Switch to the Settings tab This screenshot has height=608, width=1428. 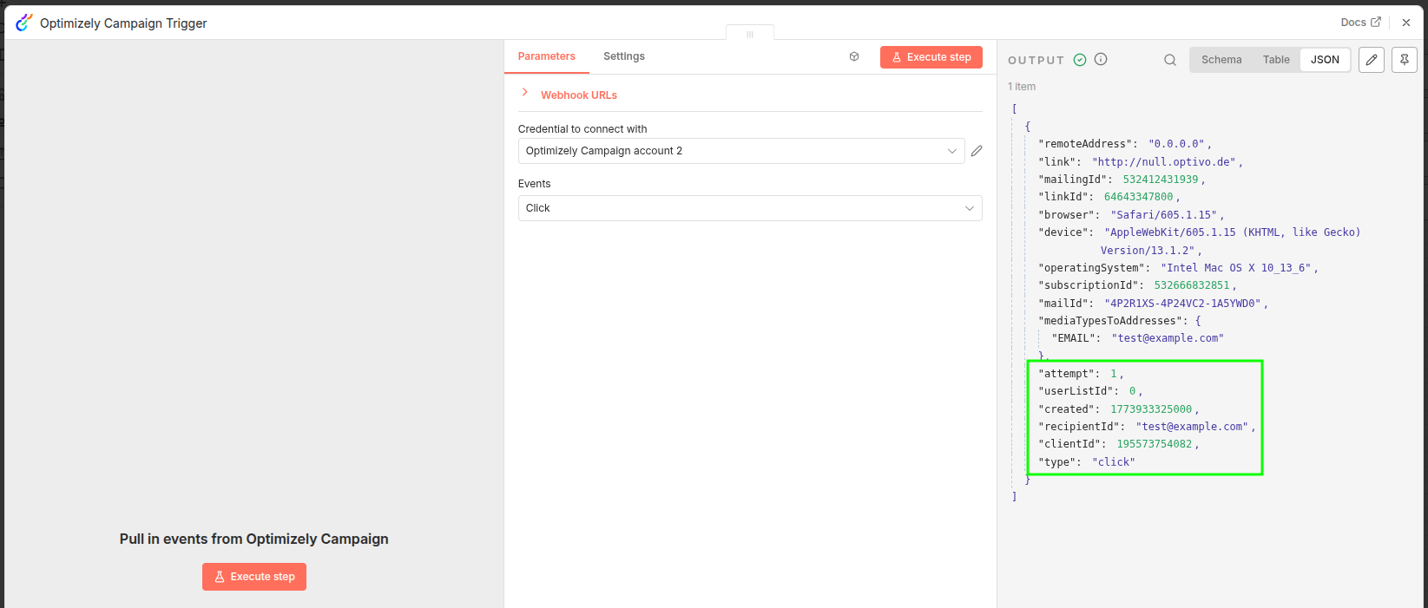[x=623, y=56]
